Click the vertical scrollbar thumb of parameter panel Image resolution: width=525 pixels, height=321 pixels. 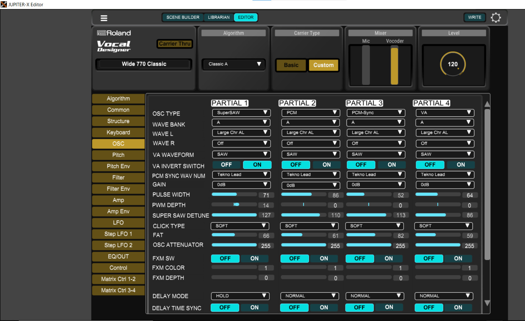coord(487,184)
